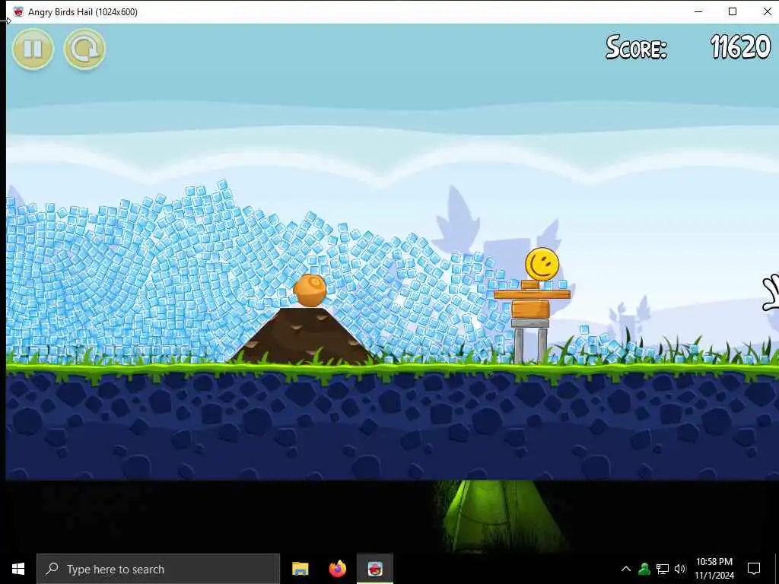Click the white glove hand at right edge
The height and width of the screenshot is (584, 779).
(x=771, y=293)
